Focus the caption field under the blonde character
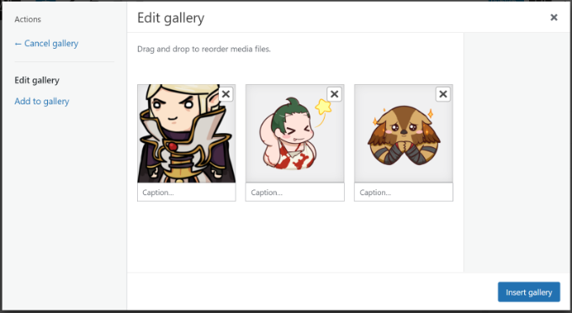Screen dimensions: 572x313 point(187,192)
